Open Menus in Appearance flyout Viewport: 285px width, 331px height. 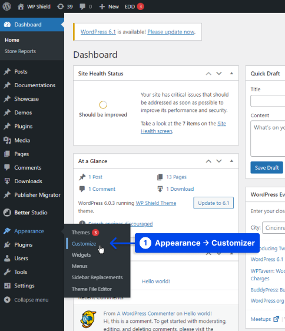[x=79, y=266]
